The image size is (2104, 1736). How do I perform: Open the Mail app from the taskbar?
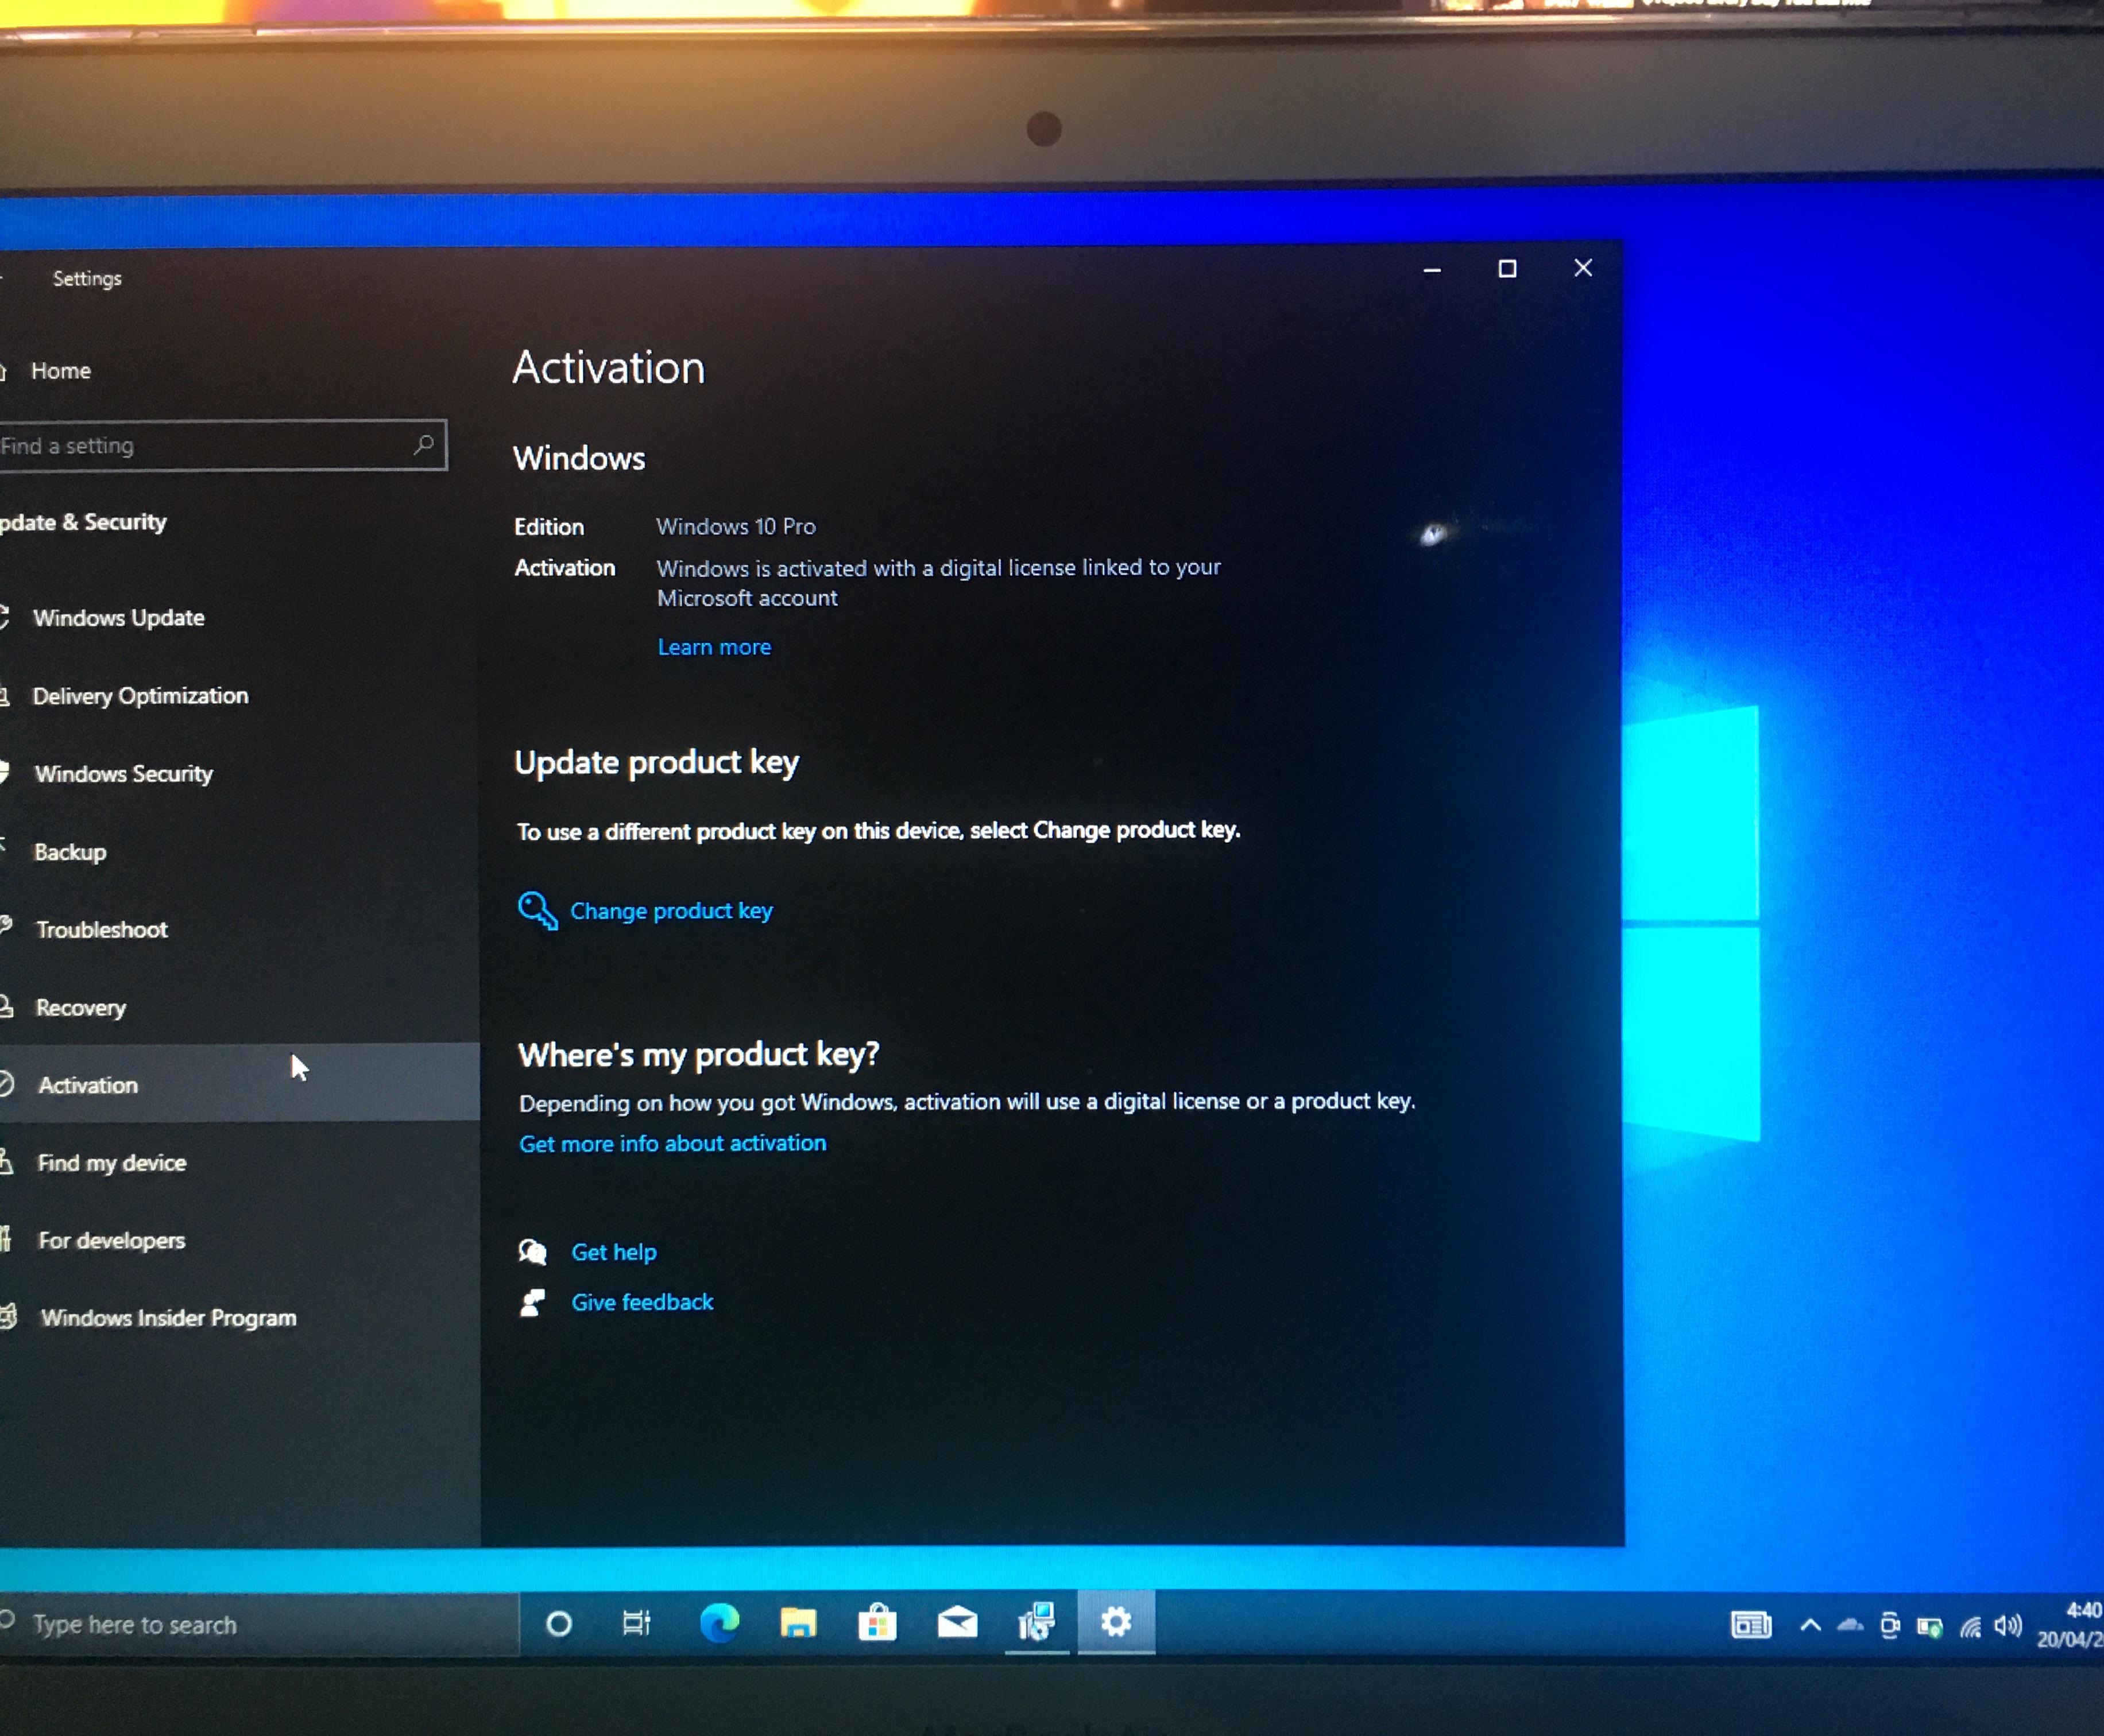click(x=957, y=1621)
